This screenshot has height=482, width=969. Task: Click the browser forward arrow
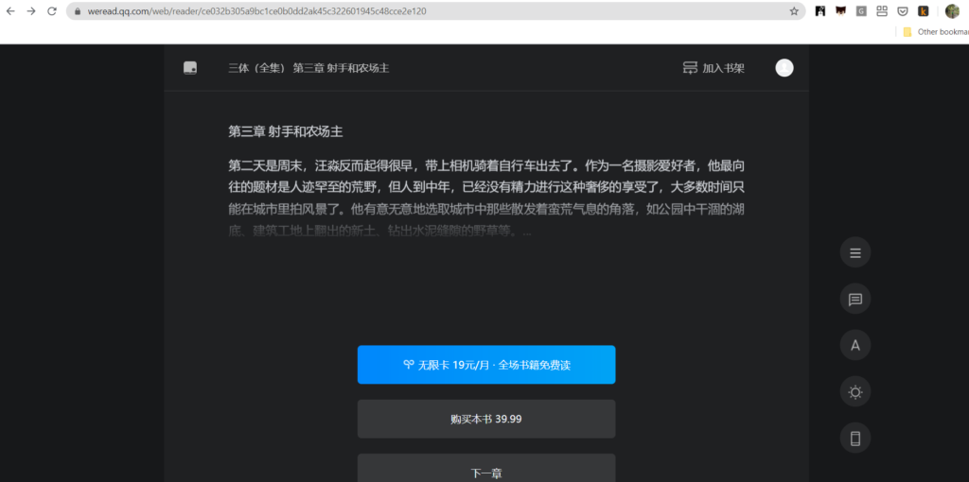(x=31, y=11)
